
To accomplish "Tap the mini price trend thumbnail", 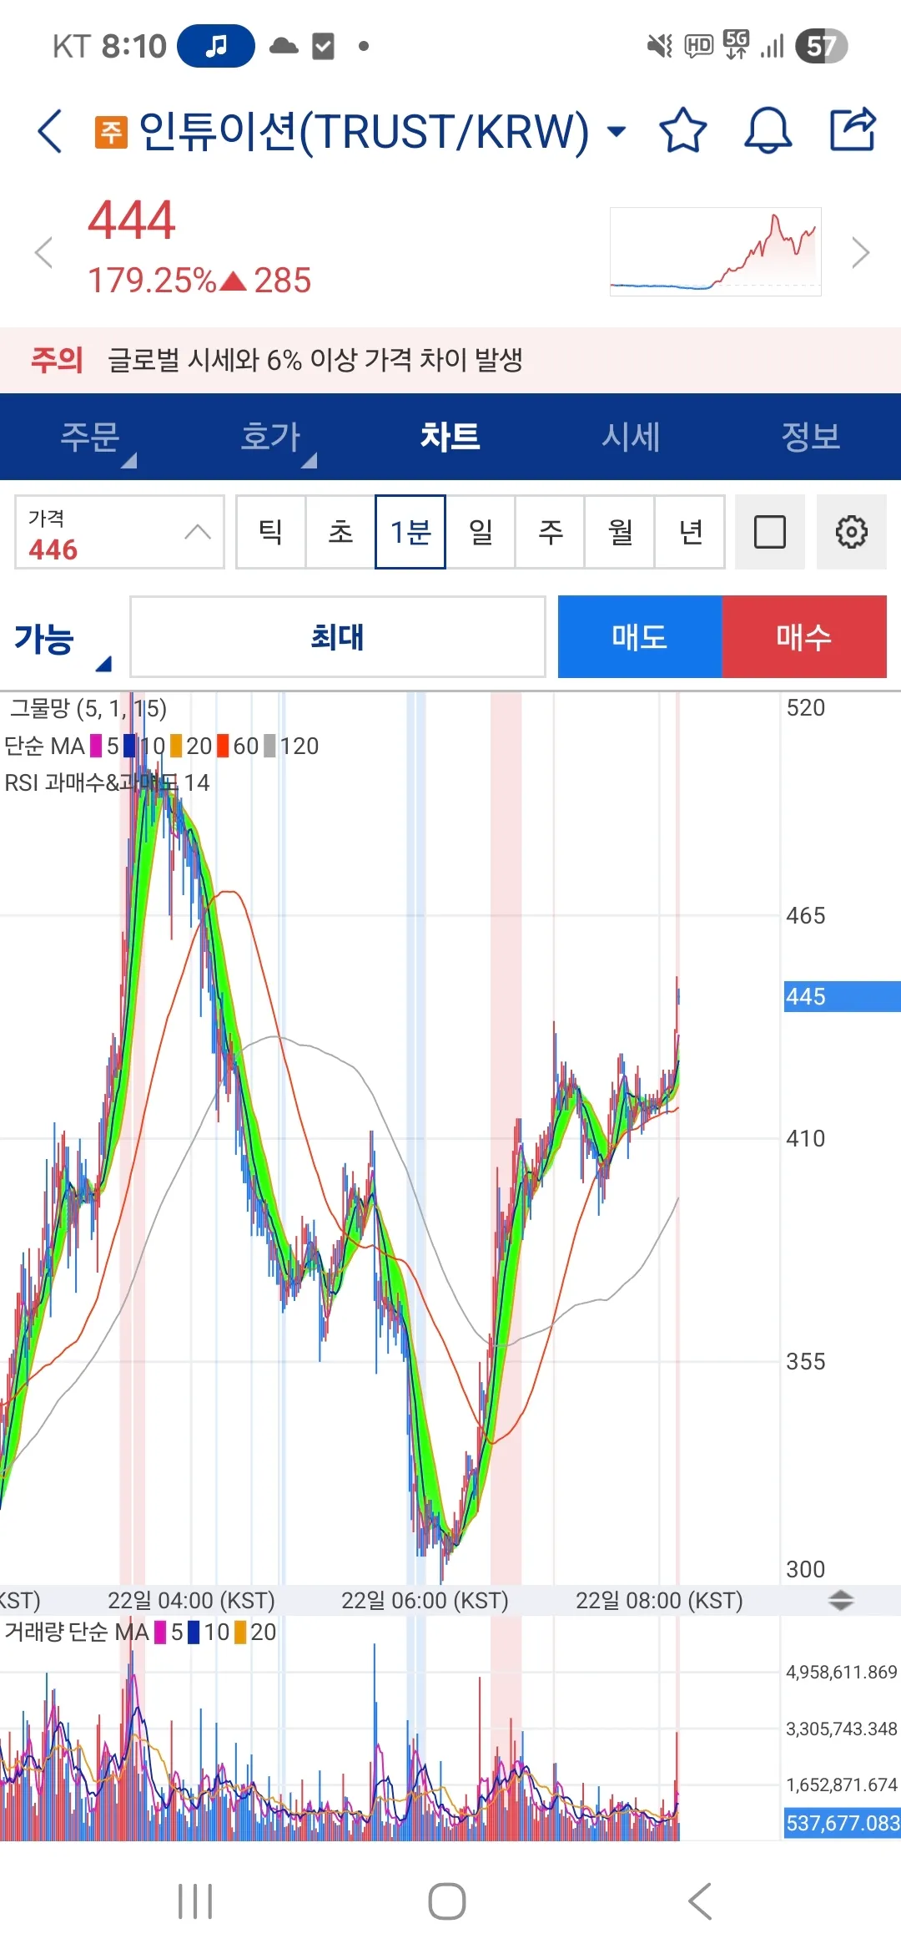I will pos(715,251).
